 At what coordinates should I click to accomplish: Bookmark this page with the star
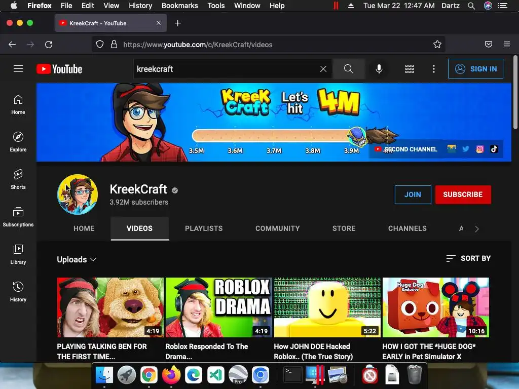tap(437, 45)
